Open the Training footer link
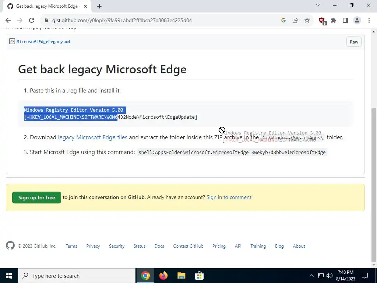377x283 pixels. (x=258, y=246)
